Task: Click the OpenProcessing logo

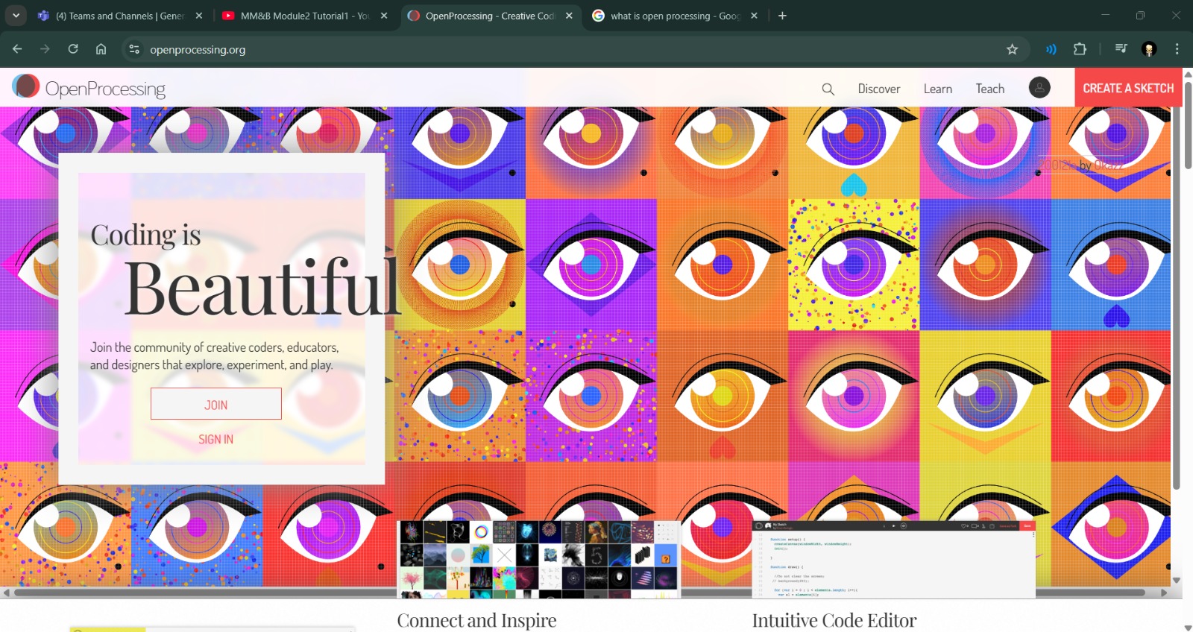Action: pyautogui.click(x=89, y=88)
